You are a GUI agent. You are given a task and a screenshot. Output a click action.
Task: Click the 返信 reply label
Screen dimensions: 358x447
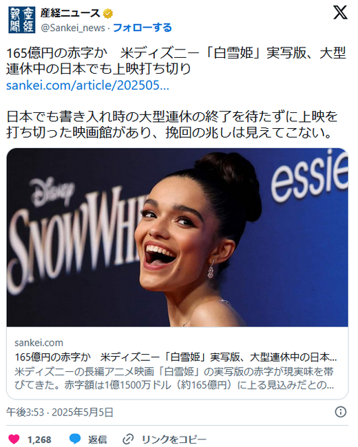(98, 439)
